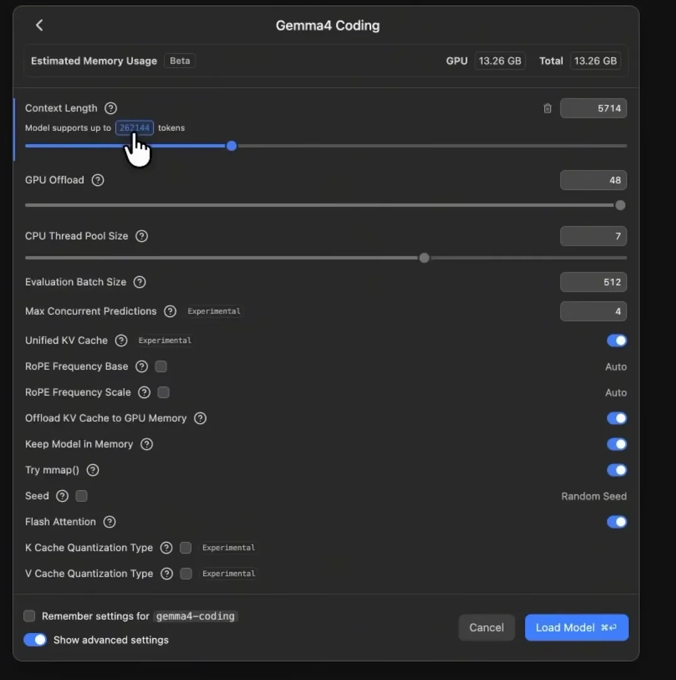The height and width of the screenshot is (680, 676).
Task: Open RoPE Frequency Scale help icon
Action: click(144, 392)
